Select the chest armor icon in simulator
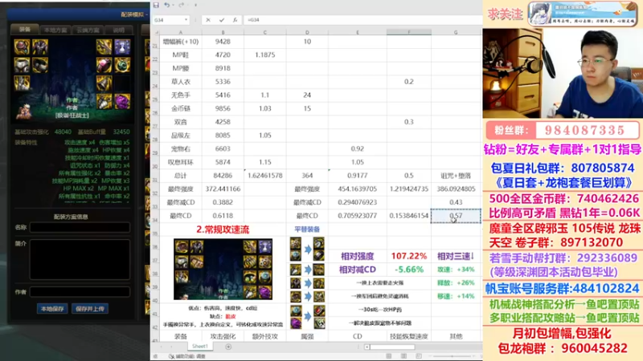Viewport: 643px width, 361px height. click(40, 47)
